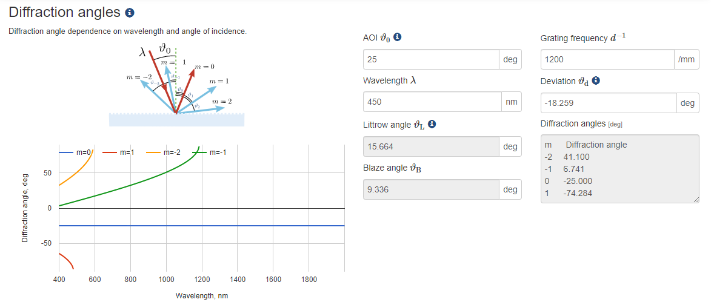
Task: Click the Wavelength input field
Action: point(431,102)
